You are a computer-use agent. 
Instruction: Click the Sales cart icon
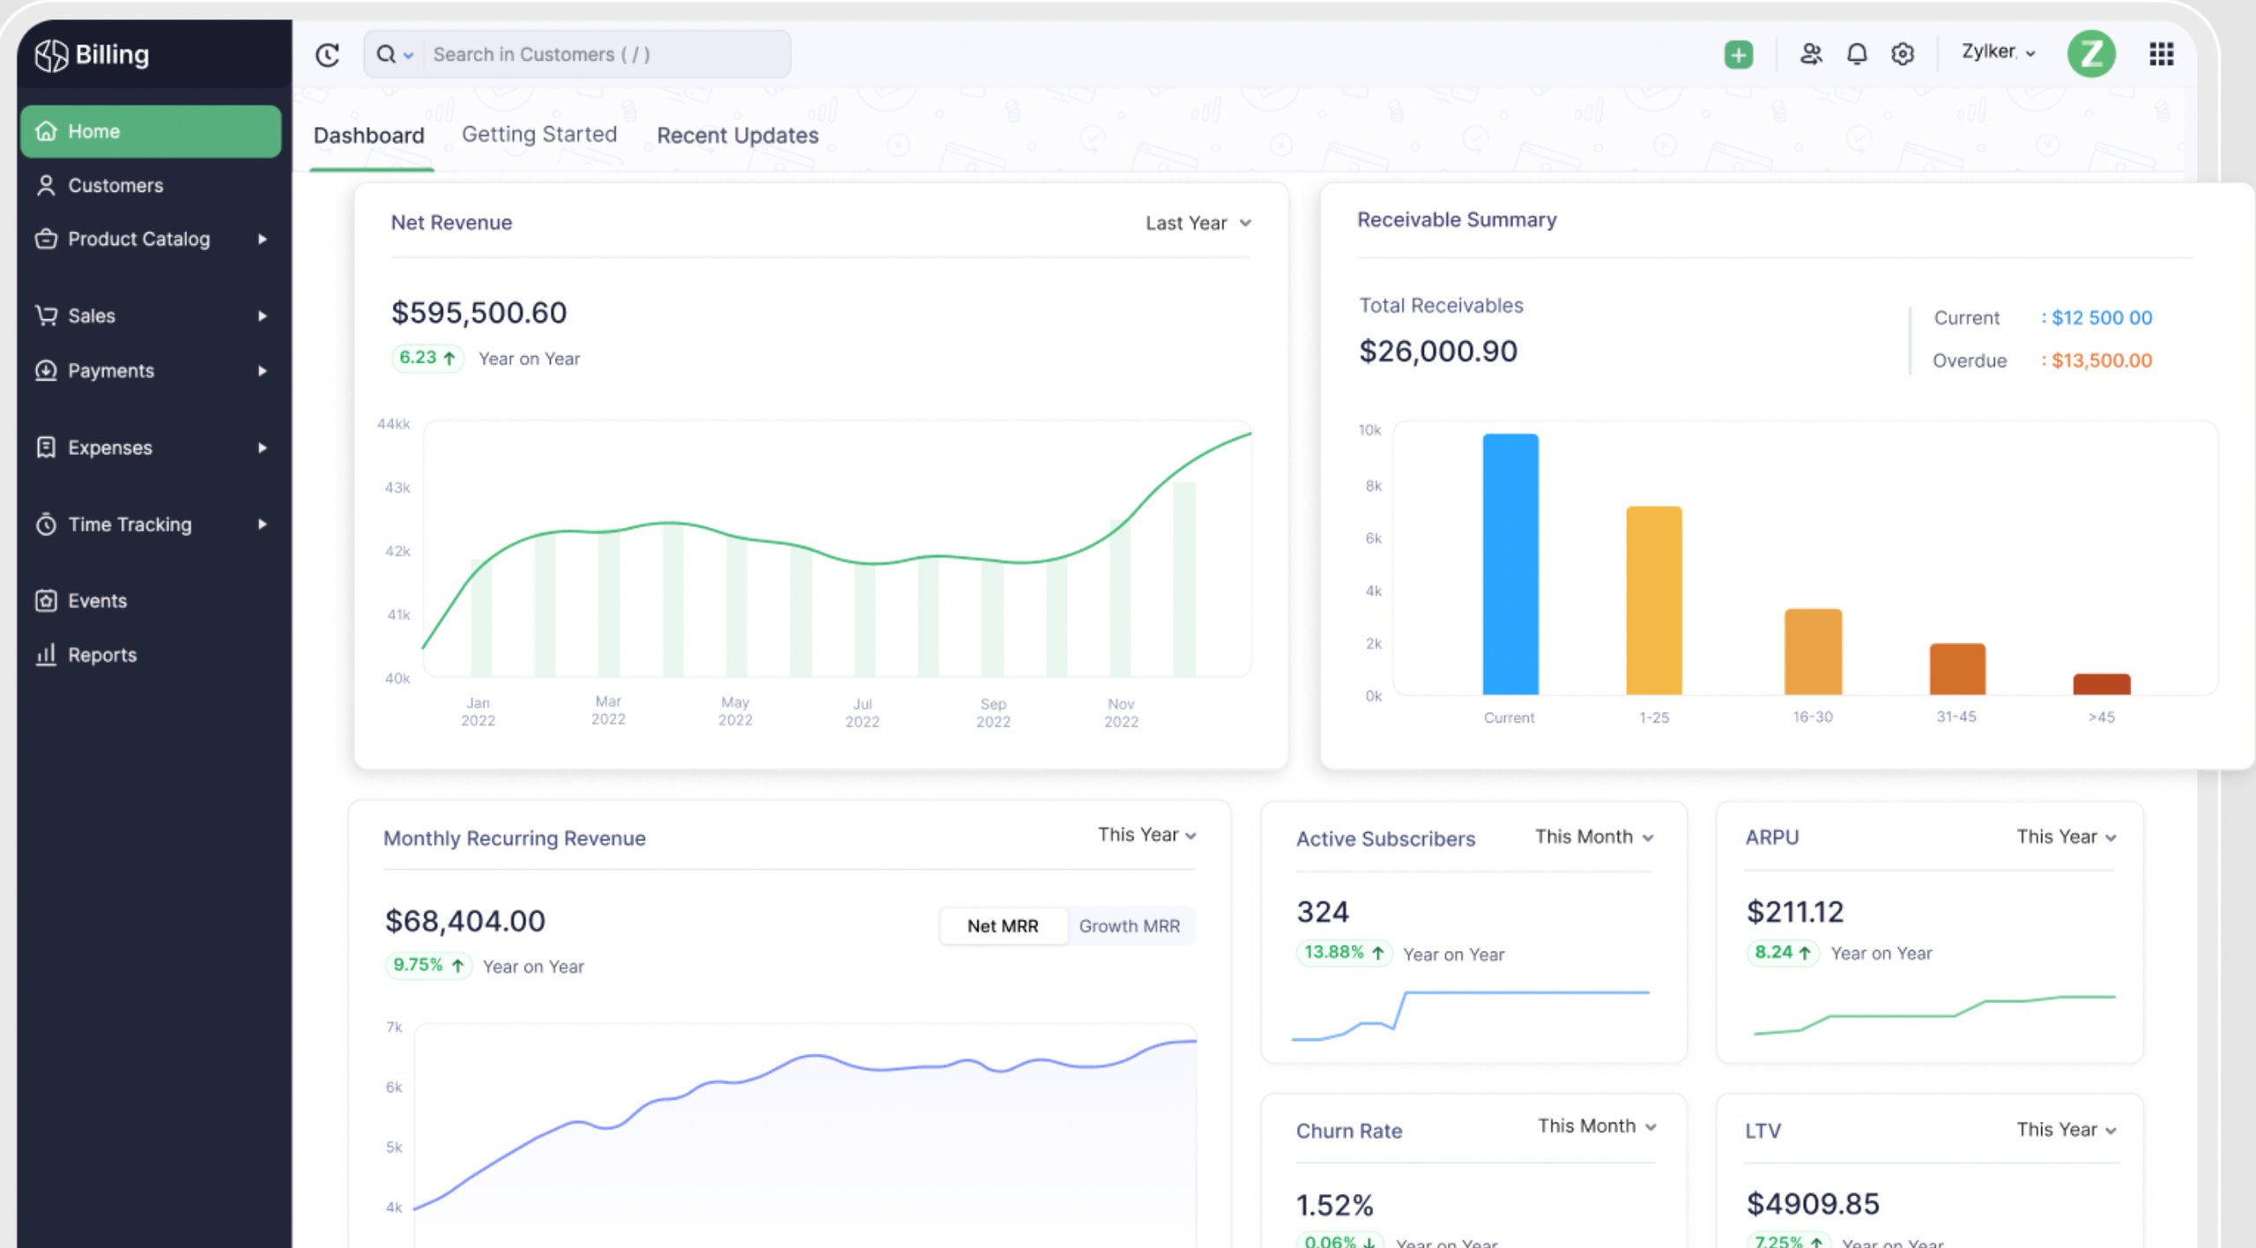point(46,316)
